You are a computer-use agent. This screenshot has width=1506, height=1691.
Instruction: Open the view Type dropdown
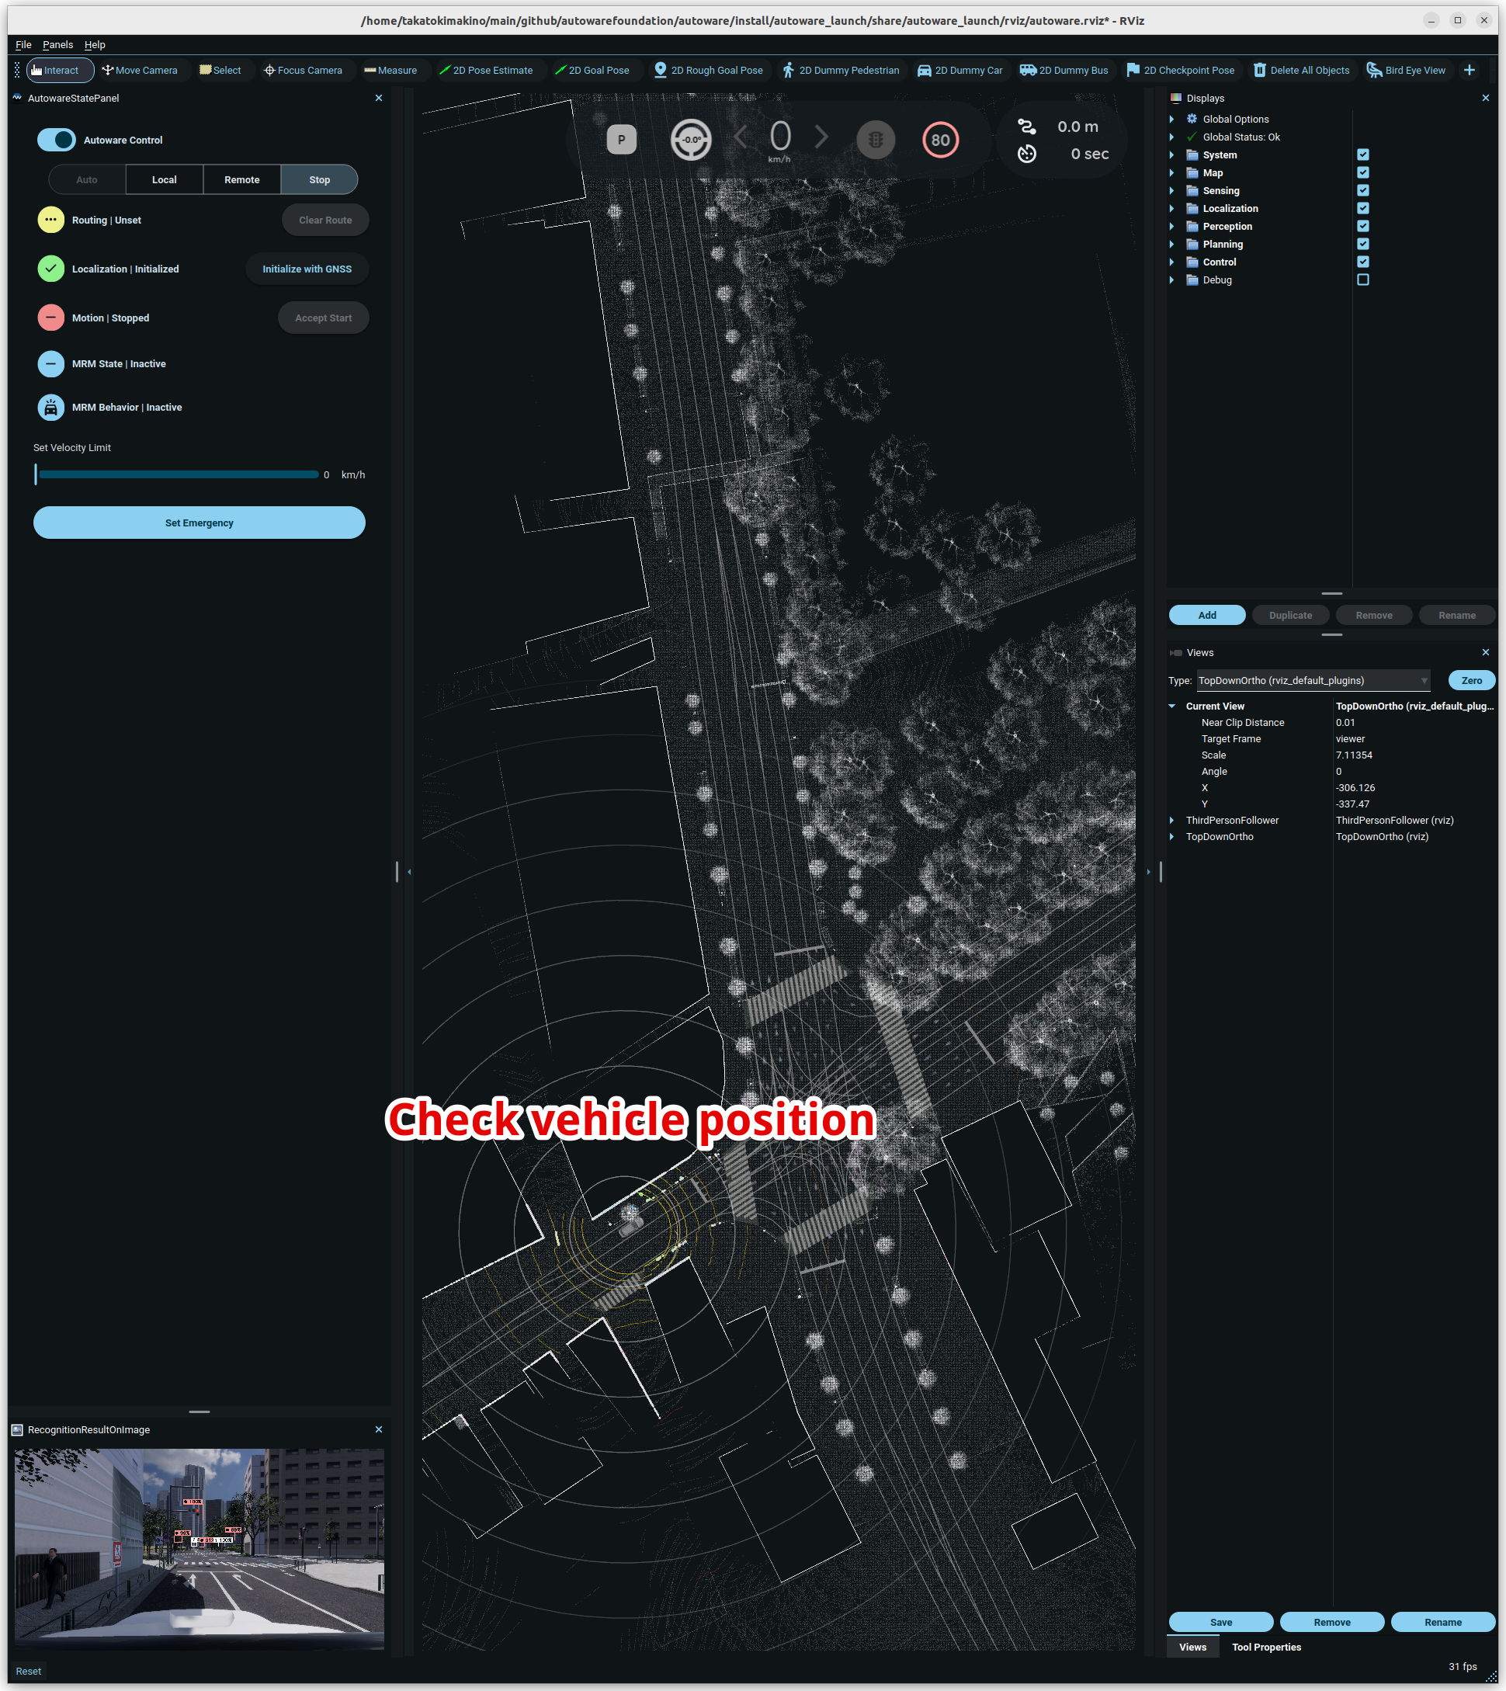pos(1314,680)
